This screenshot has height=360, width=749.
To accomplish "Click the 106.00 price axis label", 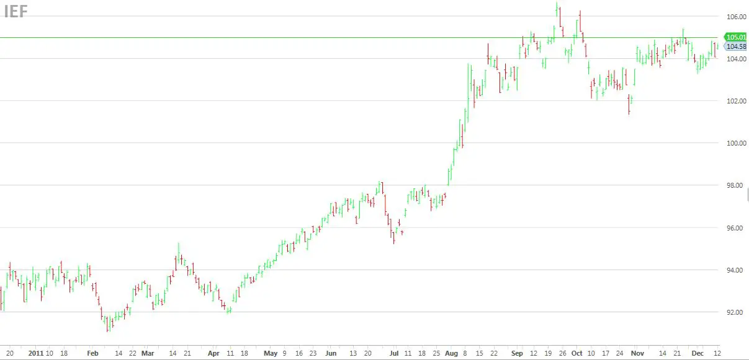I will 735,16.
